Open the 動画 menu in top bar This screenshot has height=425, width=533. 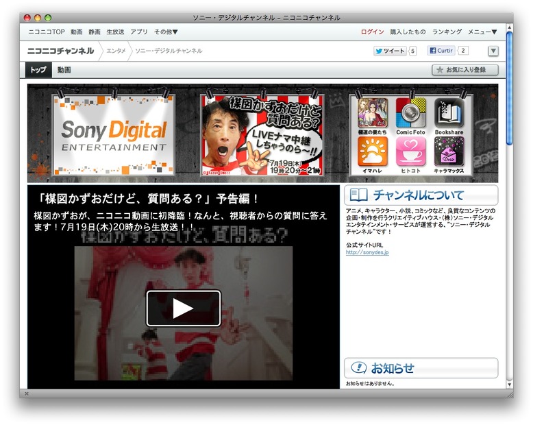(77, 32)
